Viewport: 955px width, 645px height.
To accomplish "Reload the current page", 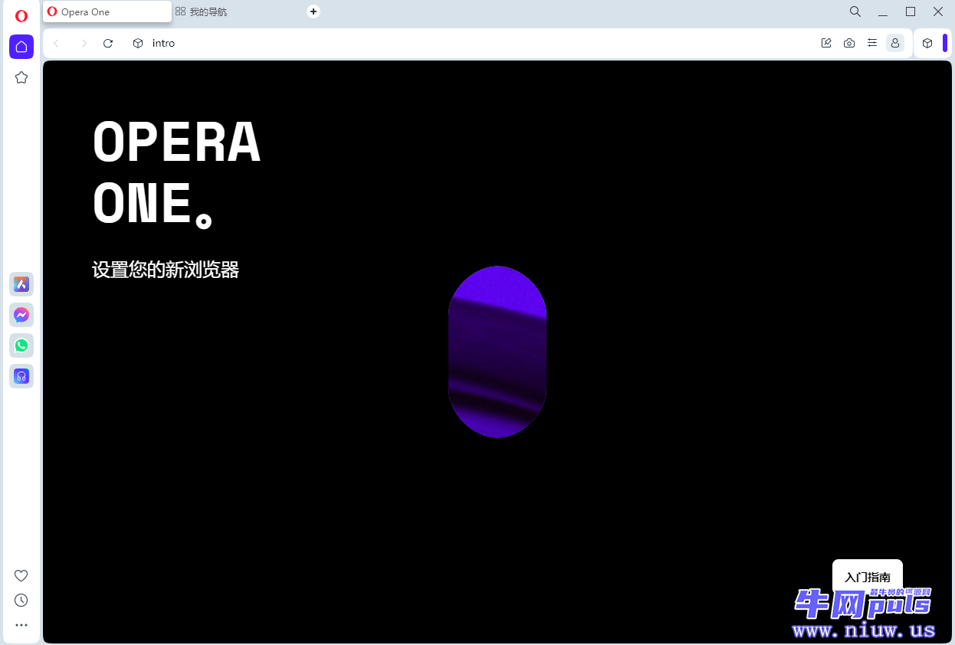I will click(x=108, y=43).
